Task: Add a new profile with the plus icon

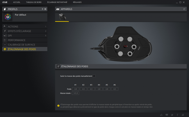Action: click(42, 9)
